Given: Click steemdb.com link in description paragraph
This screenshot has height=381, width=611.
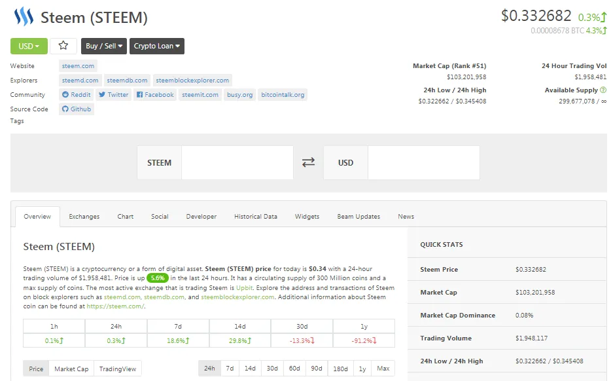Looking at the screenshot, I should pyautogui.click(x=164, y=297).
